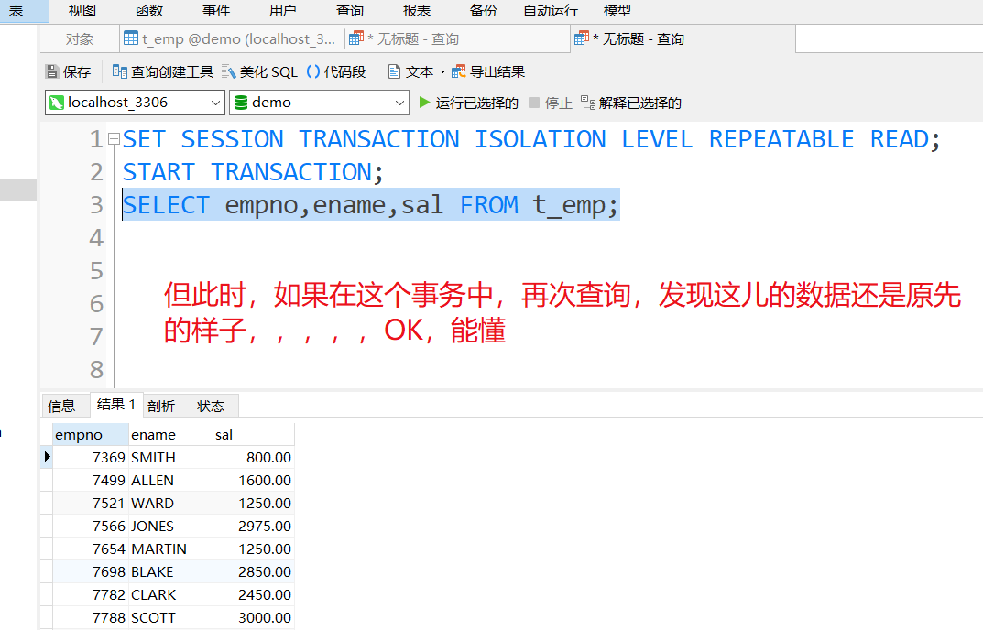This screenshot has width=983, height=630.
Task: Click the Beautify SQL icon
Action: coord(229,72)
